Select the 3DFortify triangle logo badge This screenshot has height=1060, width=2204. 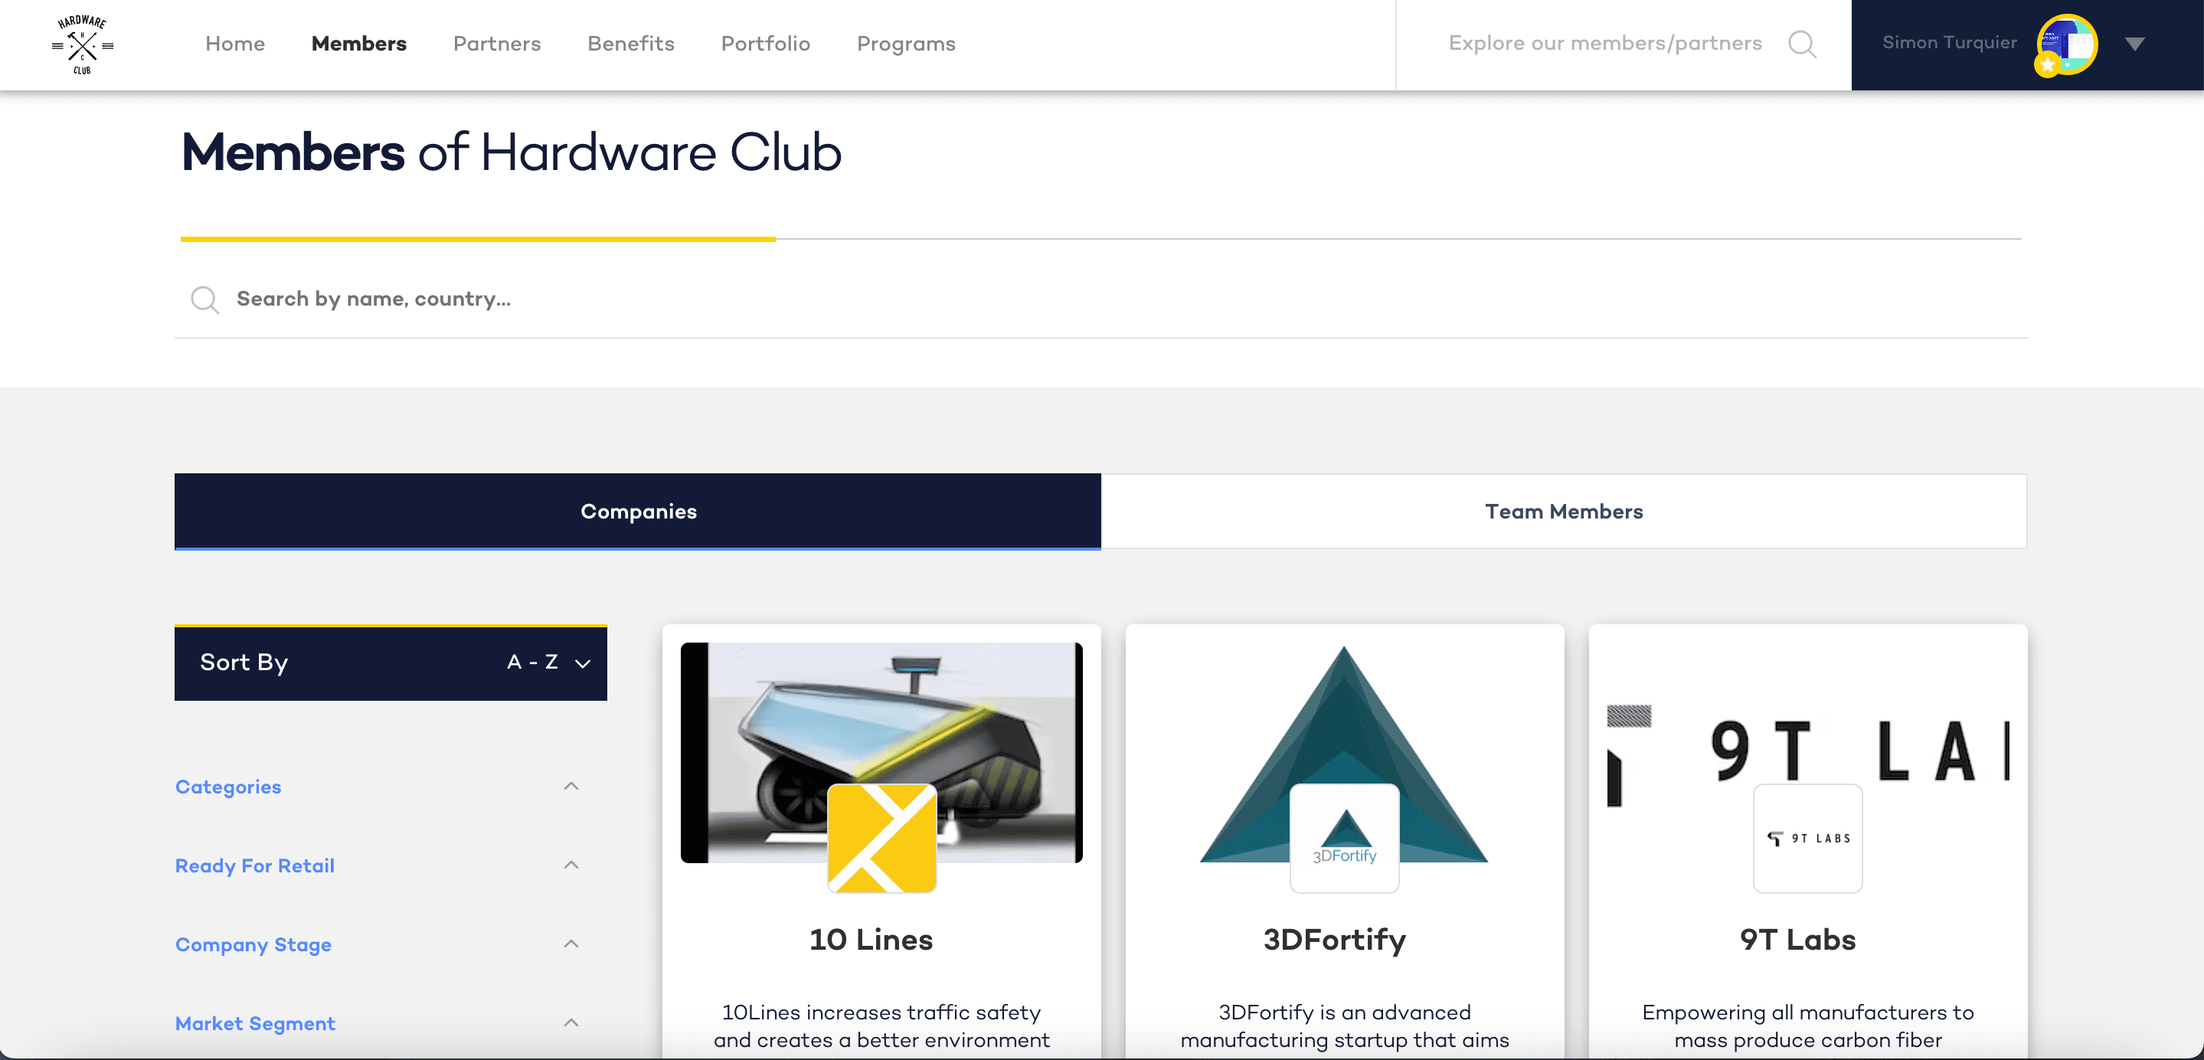1344,839
